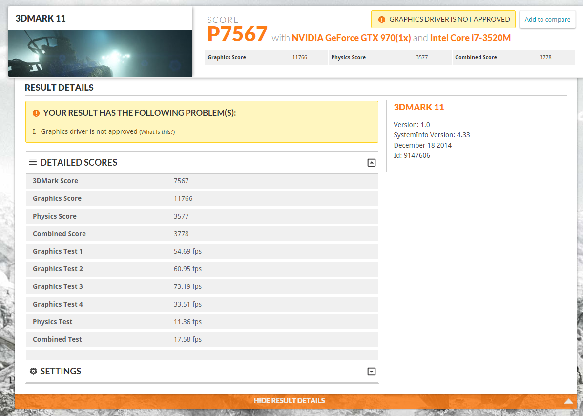Click the 'Version: 1.0' text
583x416 pixels.
[x=412, y=125]
